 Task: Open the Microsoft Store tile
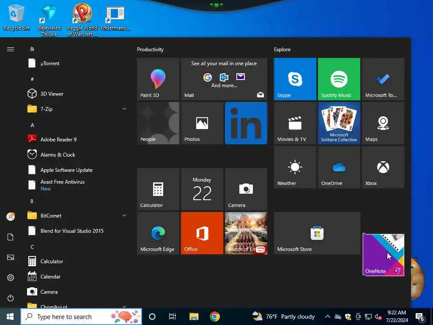click(x=317, y=233)
